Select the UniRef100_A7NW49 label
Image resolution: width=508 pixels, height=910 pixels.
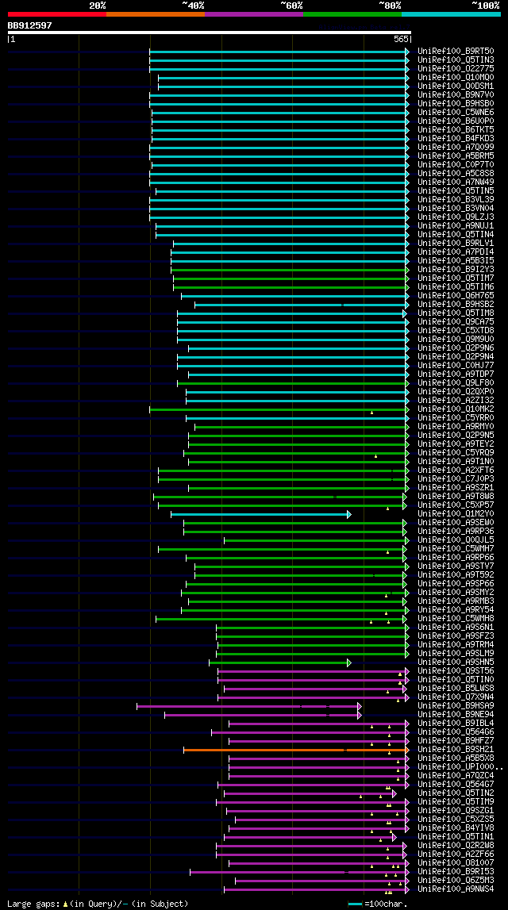tap(456, 182)
